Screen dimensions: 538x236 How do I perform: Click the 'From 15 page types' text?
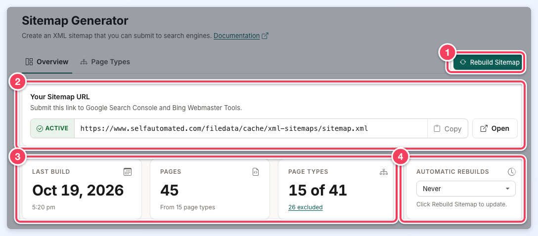tap(188, 207)
